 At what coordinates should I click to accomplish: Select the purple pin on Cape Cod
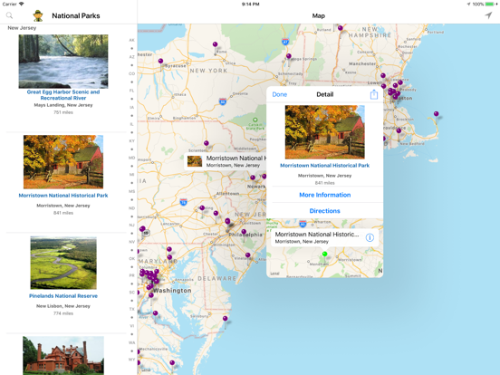tap(436, 114)
